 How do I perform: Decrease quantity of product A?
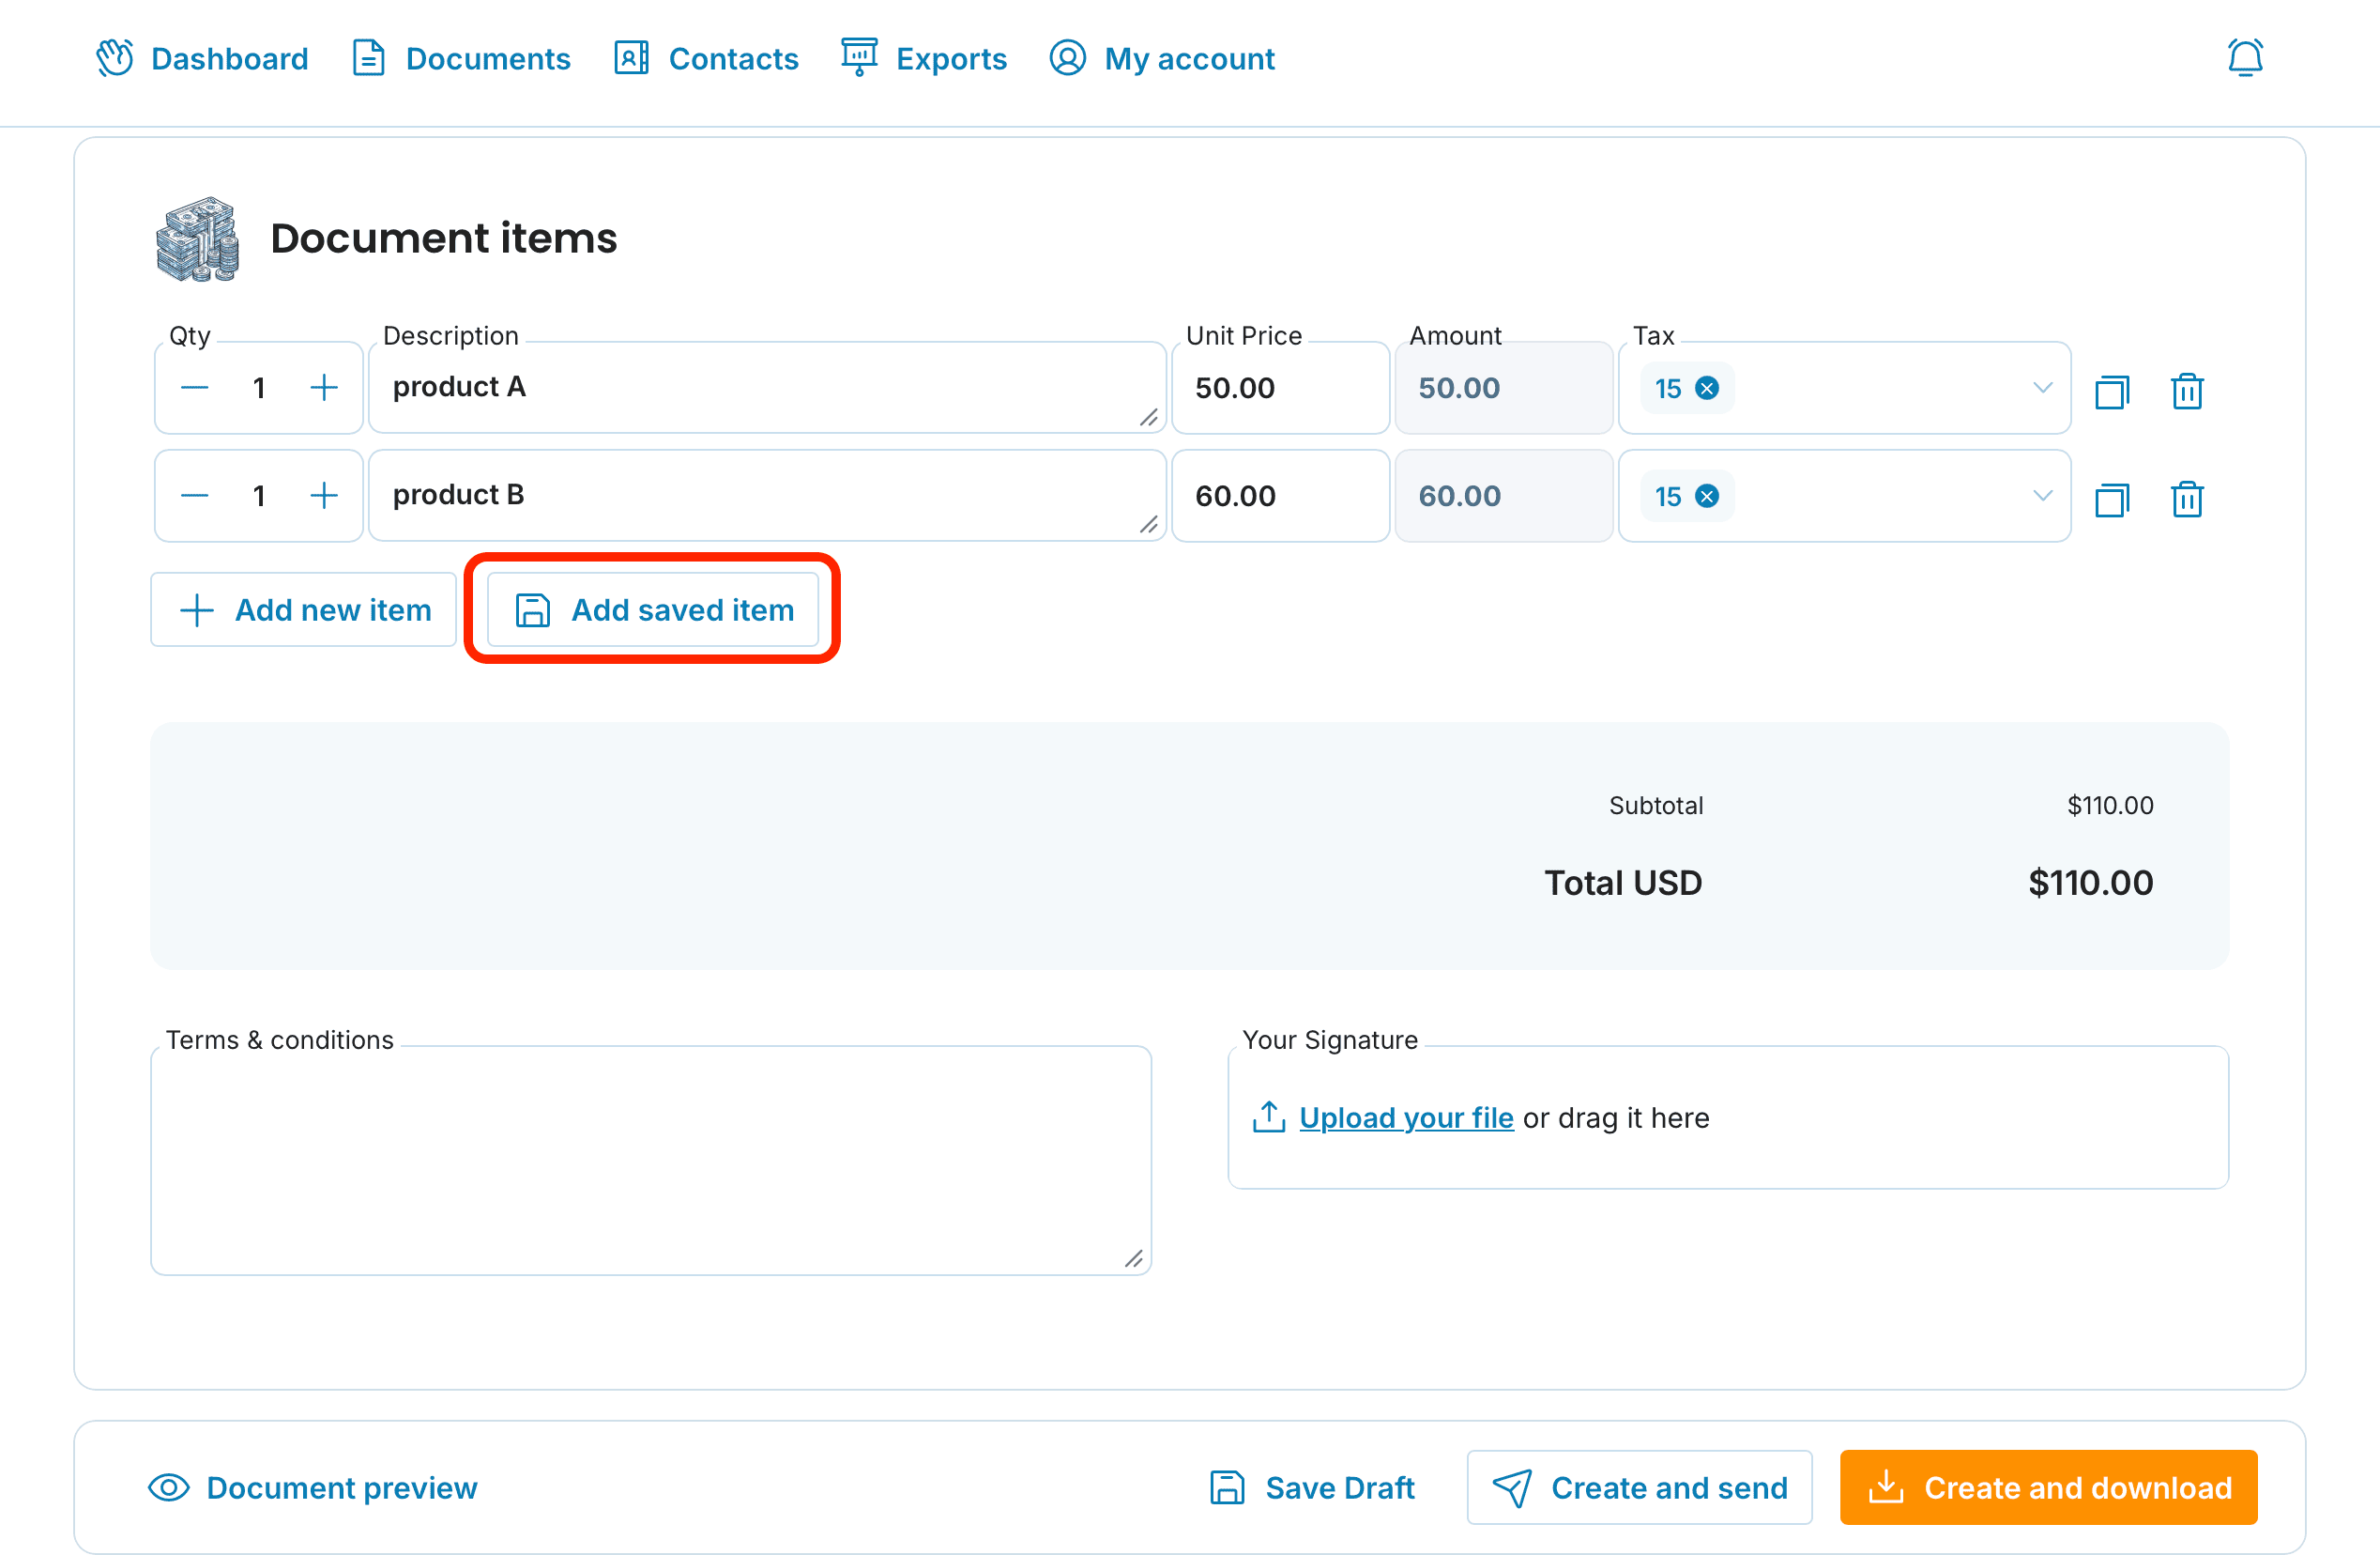point(194,388)
